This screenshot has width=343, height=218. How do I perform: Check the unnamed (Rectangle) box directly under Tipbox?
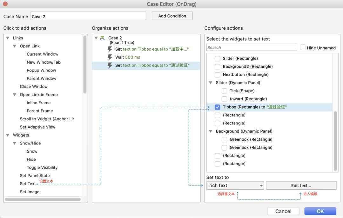217,115
